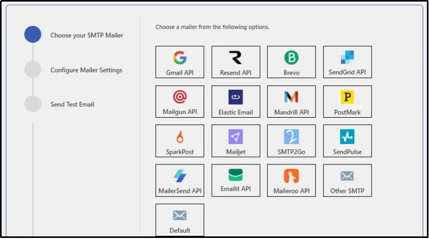This screenshot has width=429, height=239.
Task: Go to Send Test Email step
Action: (x=72, y=105)
